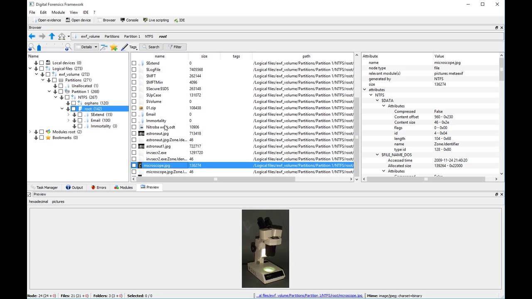Collapse the root folder in the tree
532x299 pixels.
click(62, 109)
